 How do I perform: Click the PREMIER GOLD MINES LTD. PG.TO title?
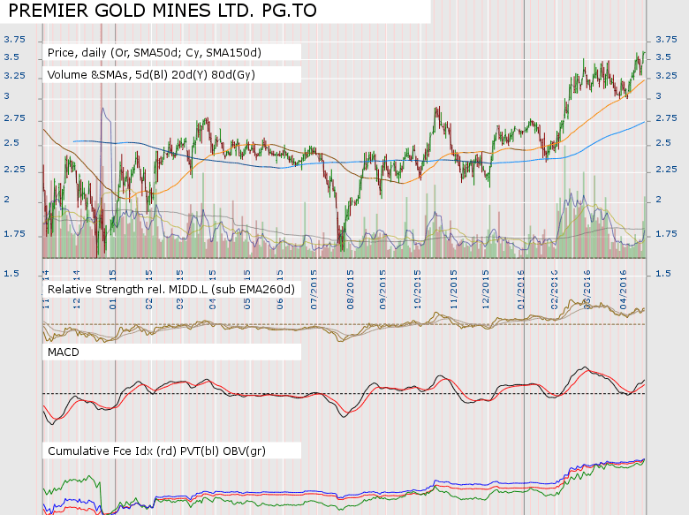(x=163, y=11)
